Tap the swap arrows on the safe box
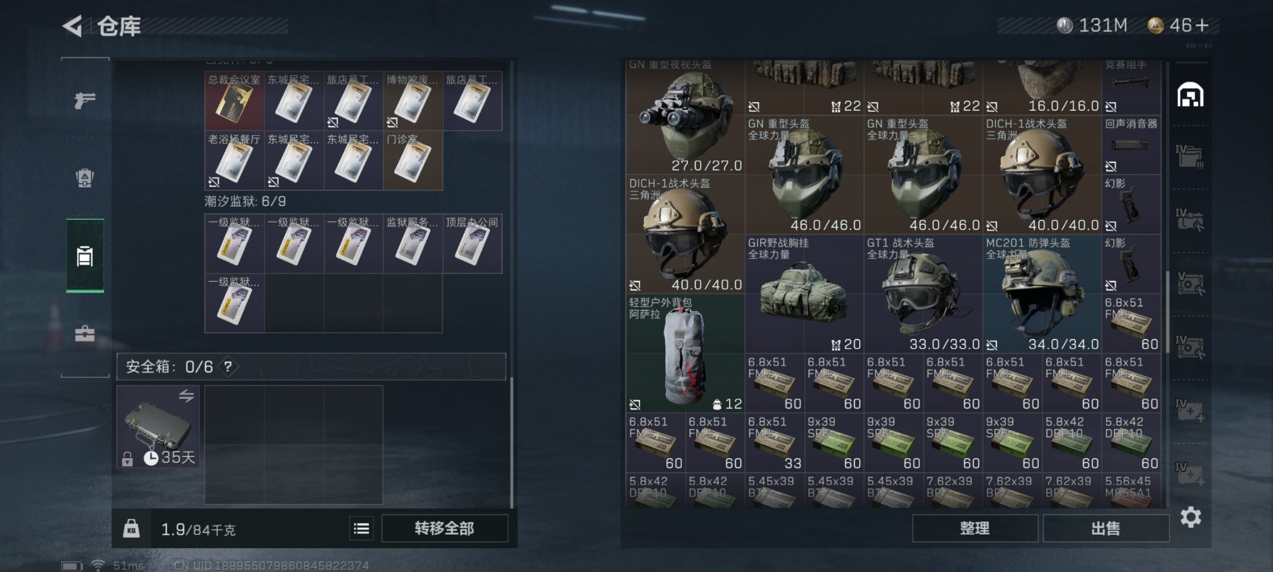This screenshot has height=572, width=1273. click(186, 396)
